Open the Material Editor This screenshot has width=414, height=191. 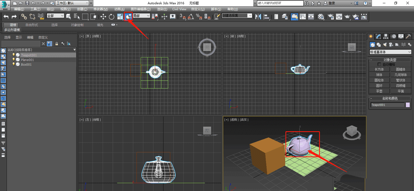321,16
